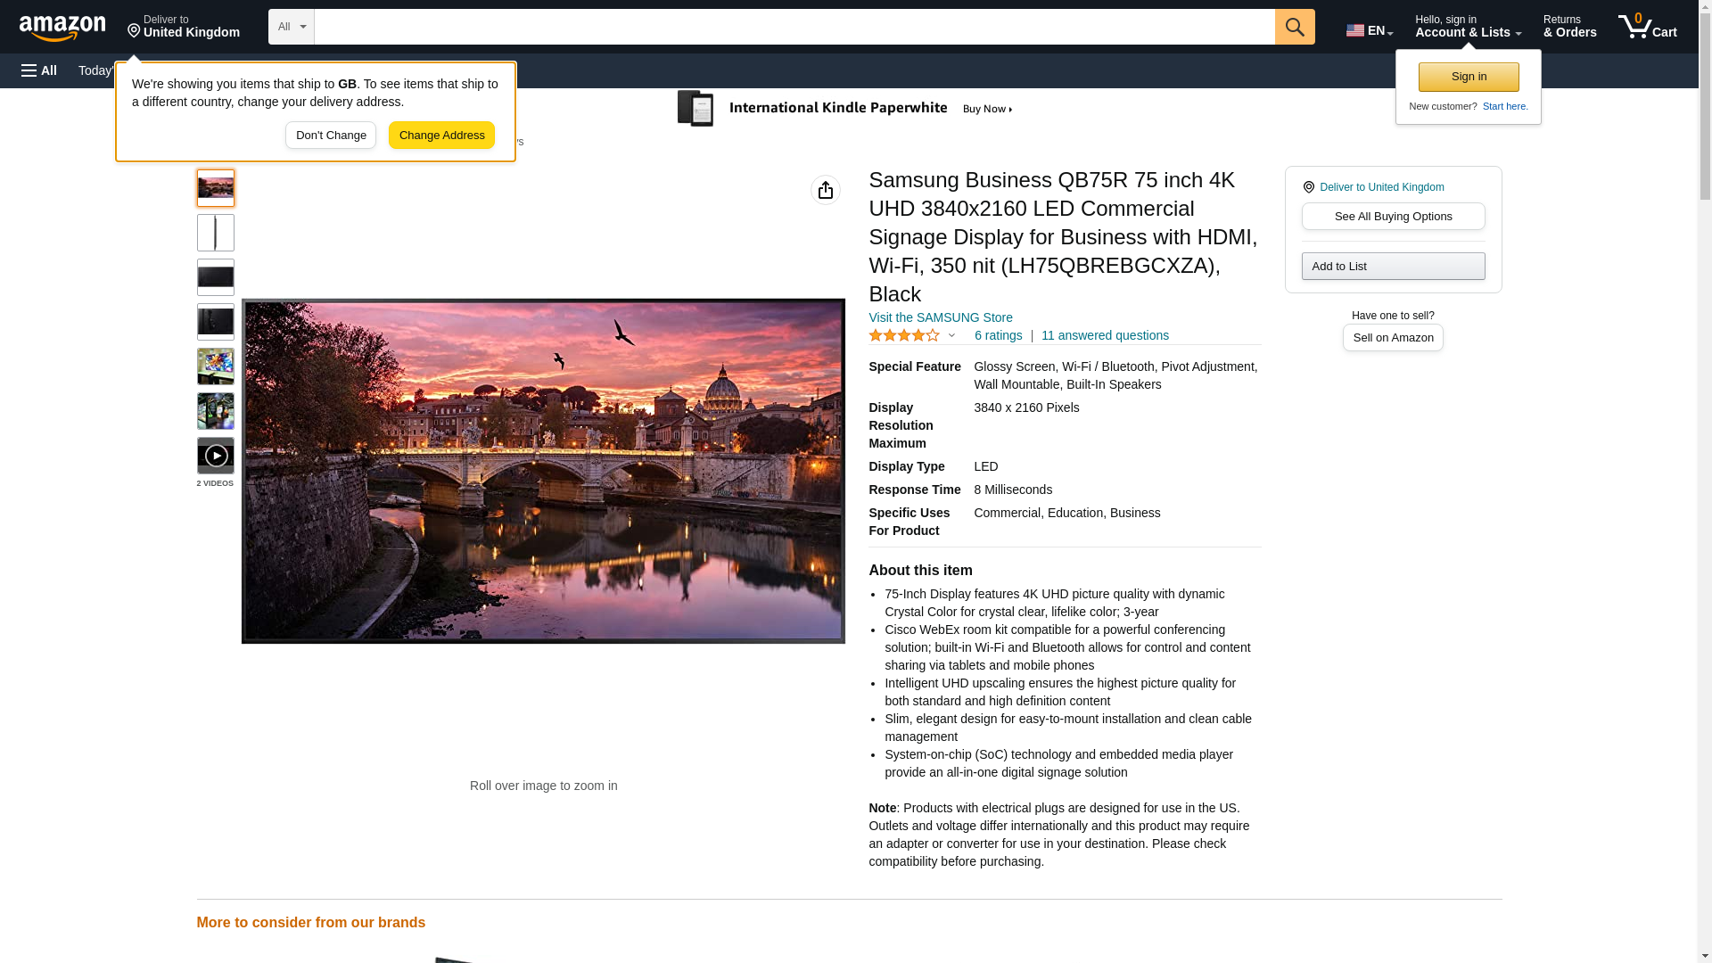The width and height of the screenshot is (1712, 963).
Task: Open the All hamburger menu
Action: click(39, 70)
